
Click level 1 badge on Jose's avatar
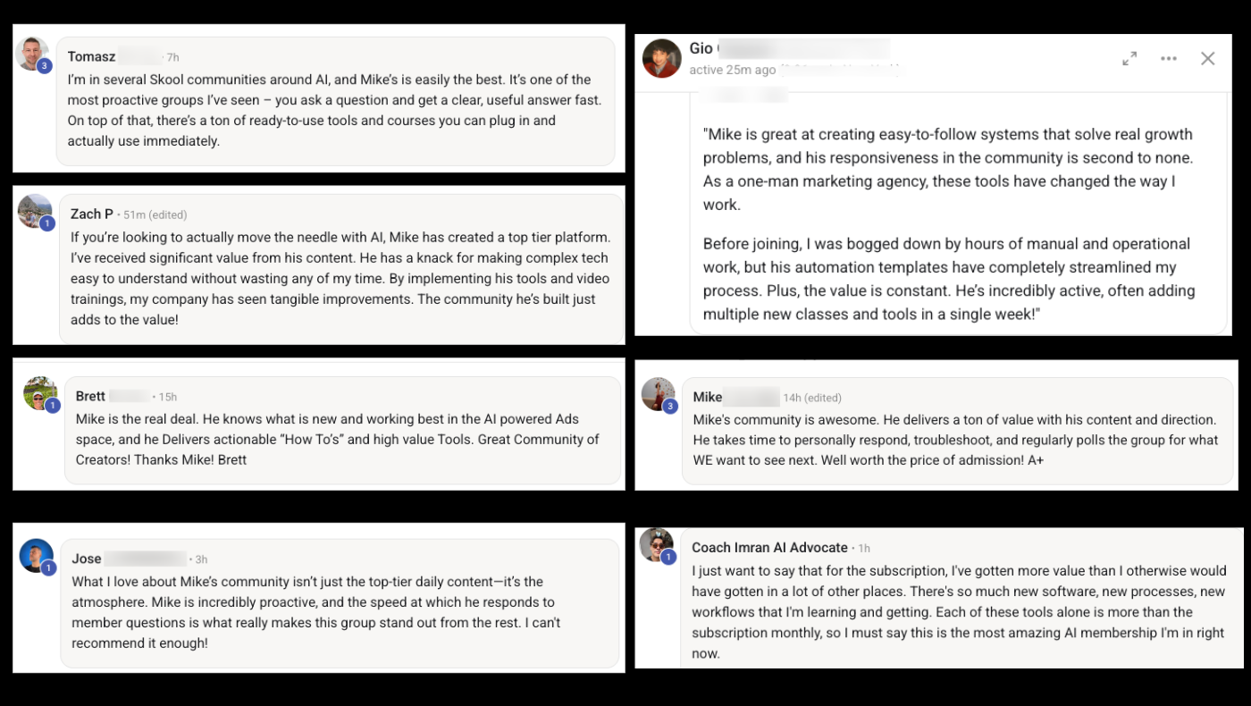[x=48, y=568]
